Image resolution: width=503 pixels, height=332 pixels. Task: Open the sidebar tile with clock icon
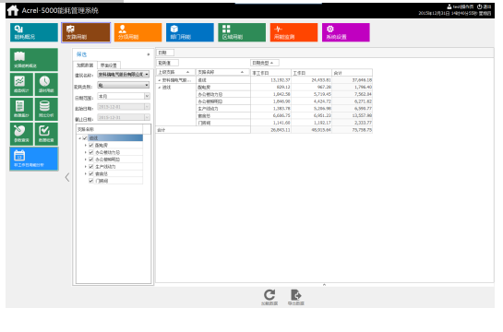click(46, 84)
